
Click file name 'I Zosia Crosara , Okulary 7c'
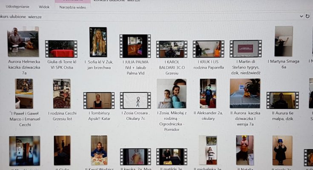[x=135, y=116]
